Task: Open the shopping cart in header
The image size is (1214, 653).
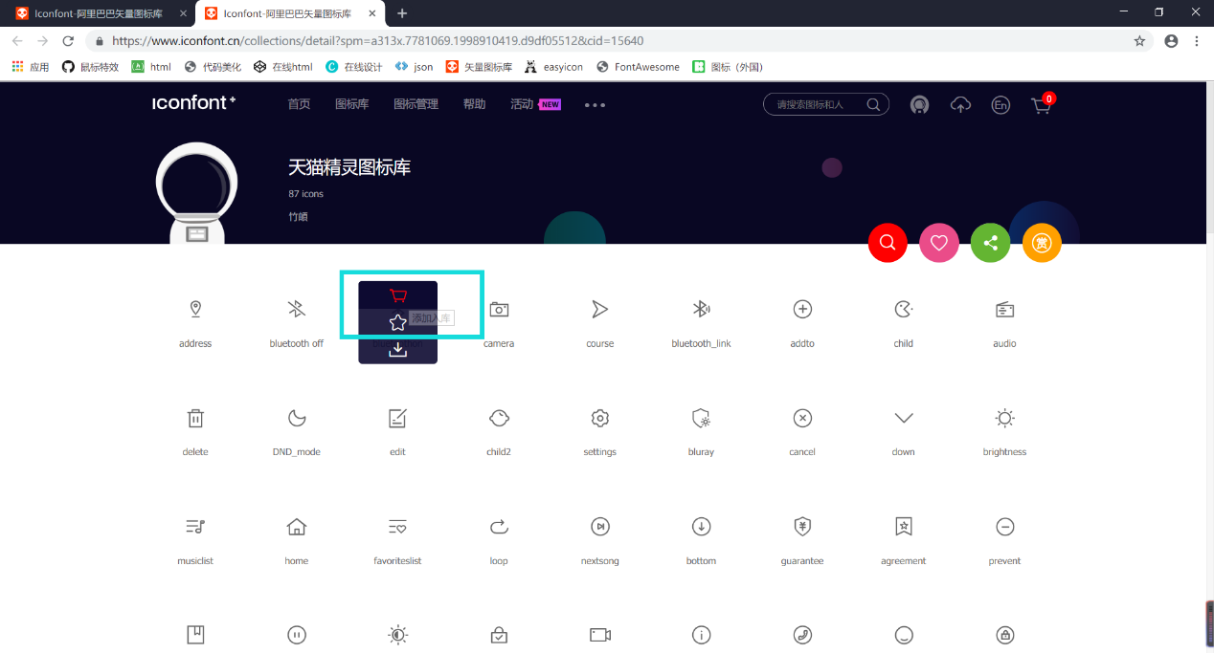Action: click(1042, 105)
